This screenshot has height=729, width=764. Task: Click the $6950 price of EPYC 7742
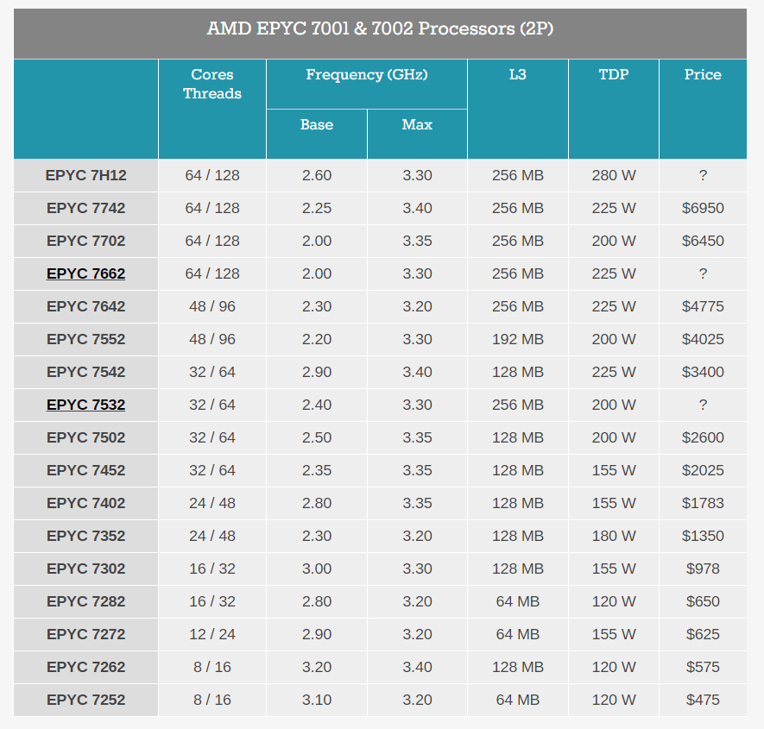pos(703,208)
